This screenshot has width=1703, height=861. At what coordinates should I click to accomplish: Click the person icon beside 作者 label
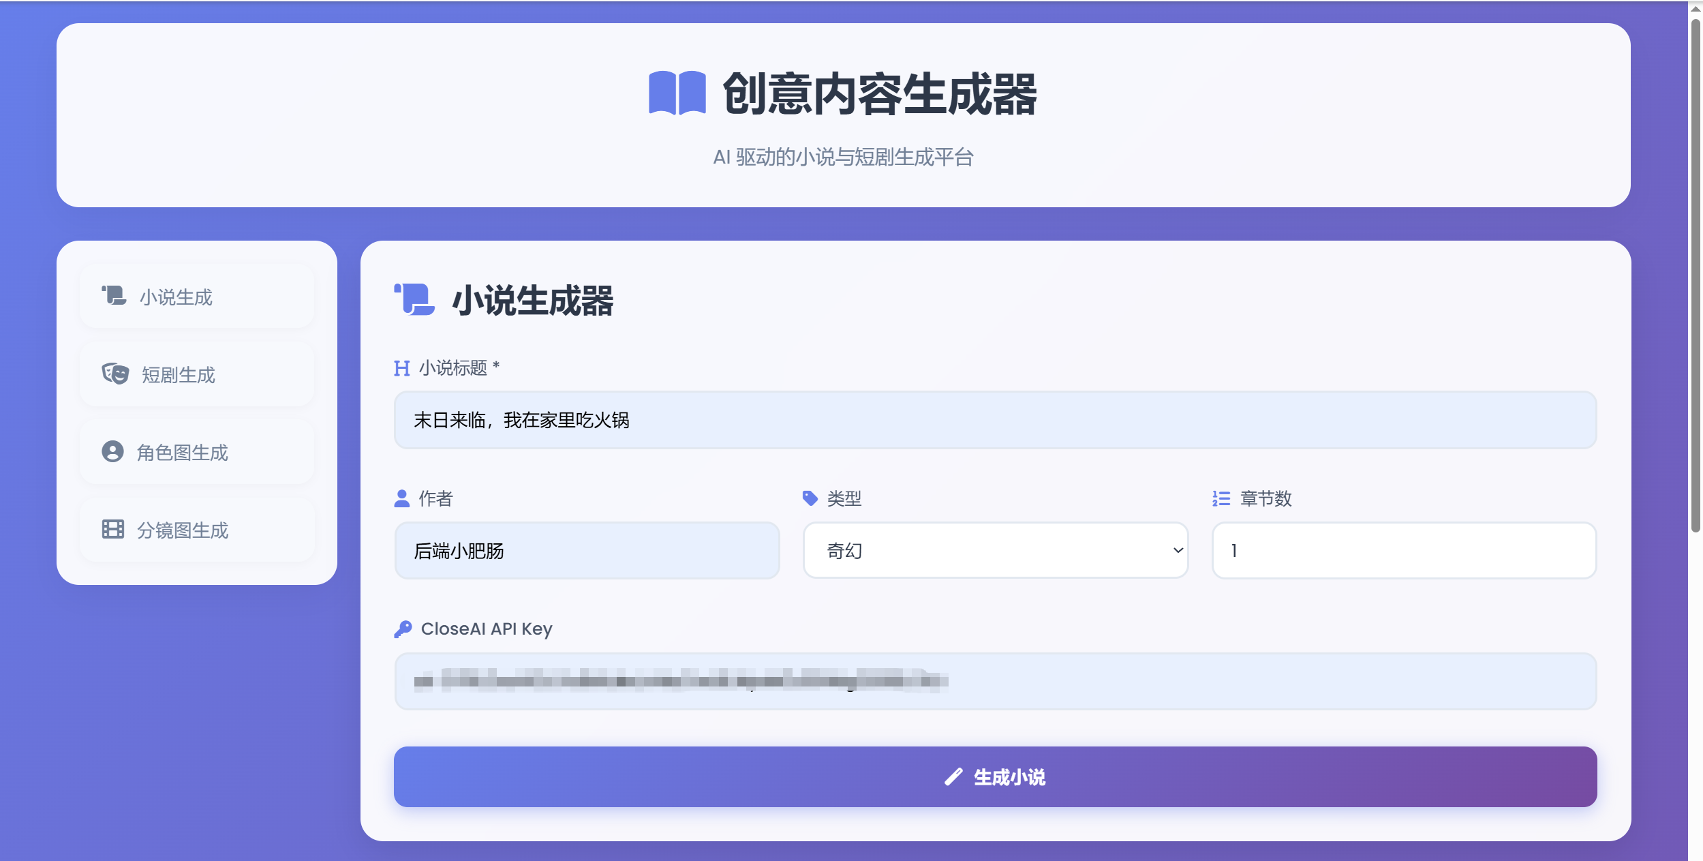[402, 498]
